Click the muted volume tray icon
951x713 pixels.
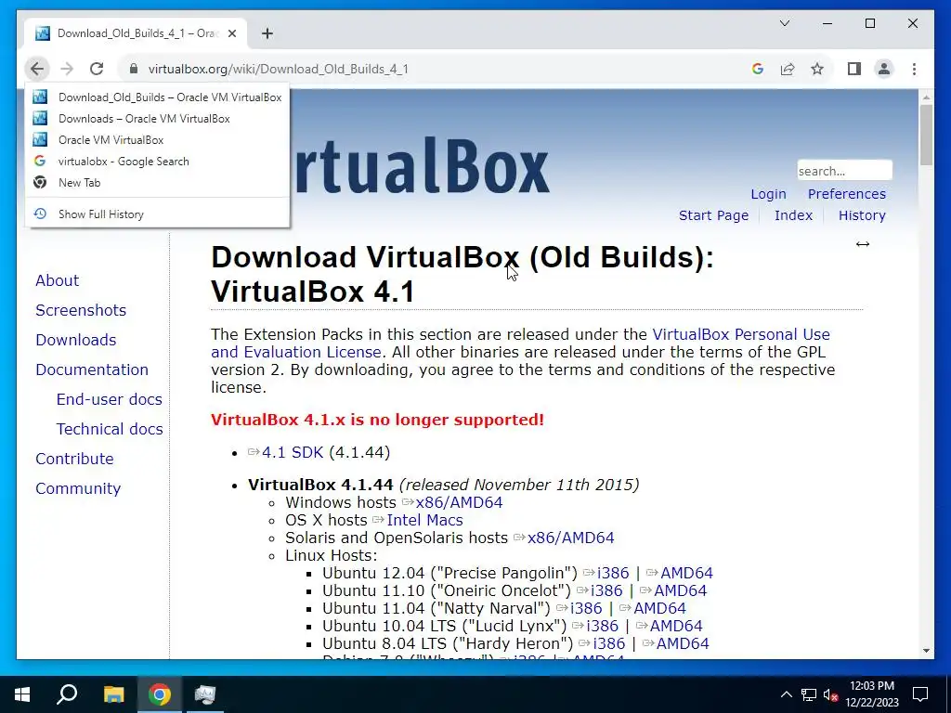[830, 694]
